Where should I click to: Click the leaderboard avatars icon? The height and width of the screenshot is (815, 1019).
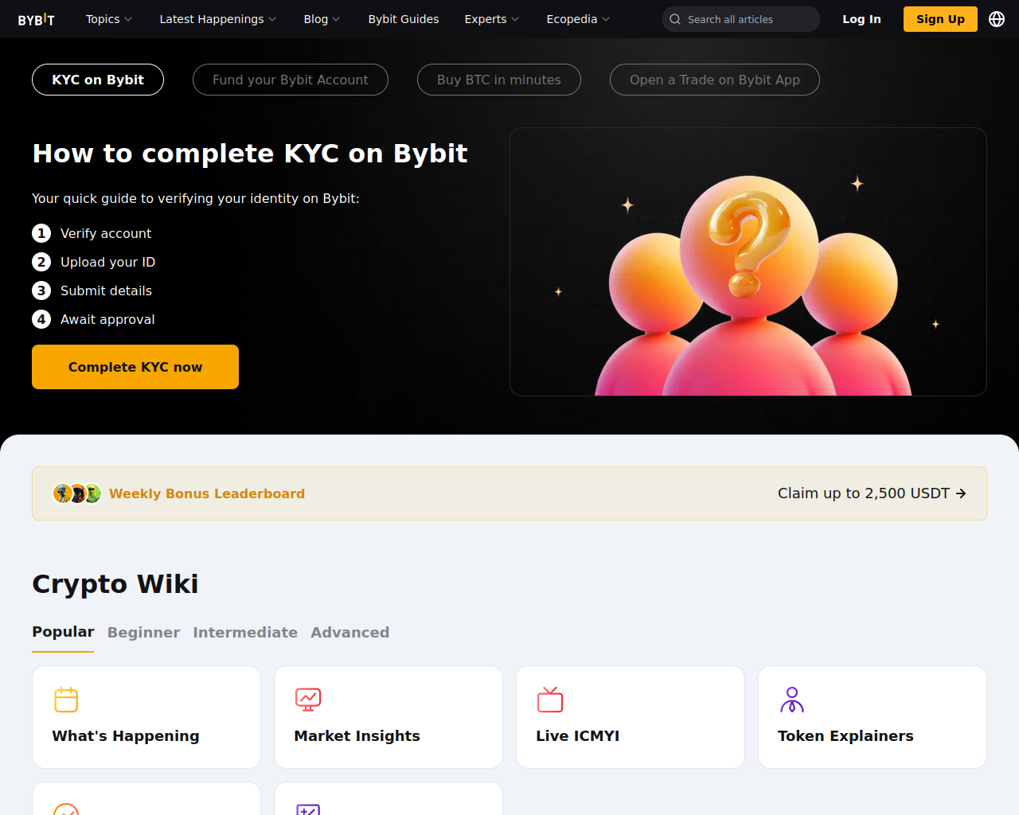coord(77,493)
